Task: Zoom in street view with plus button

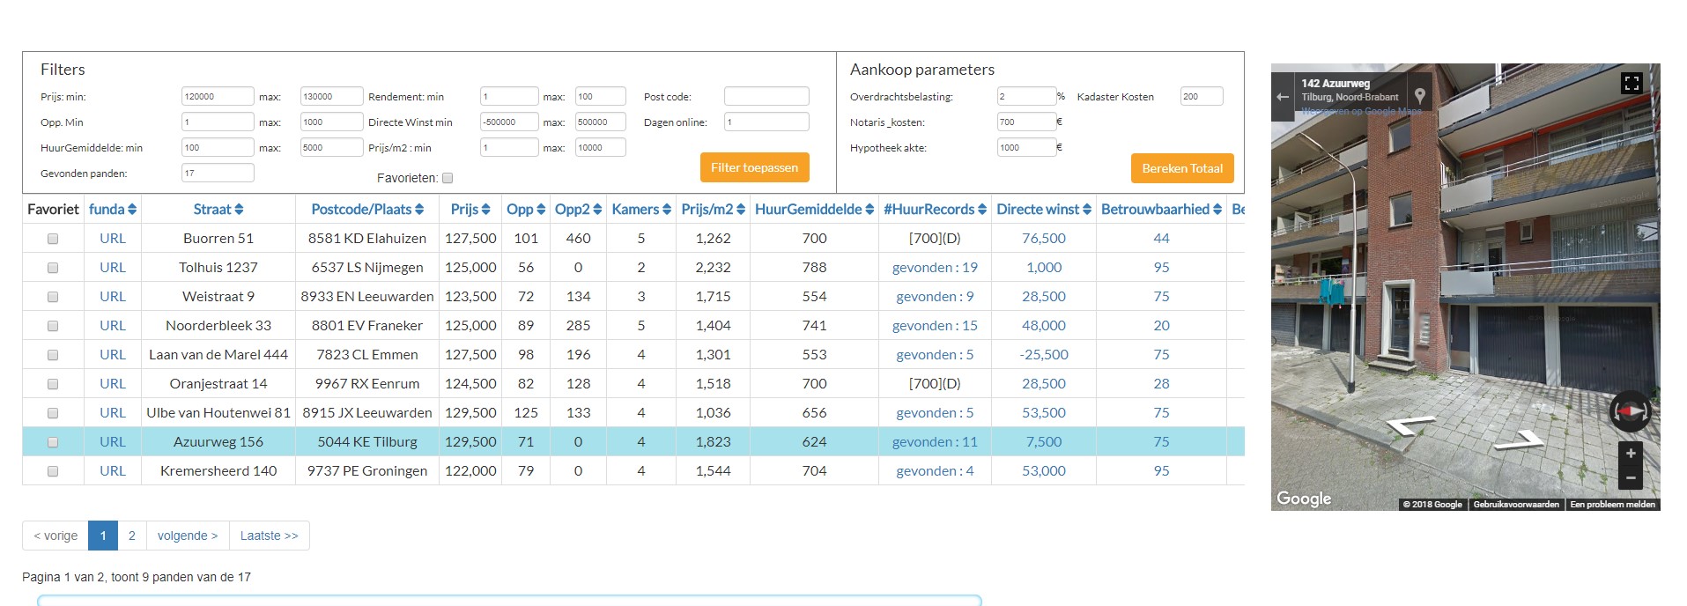Action: (1630, 454)
